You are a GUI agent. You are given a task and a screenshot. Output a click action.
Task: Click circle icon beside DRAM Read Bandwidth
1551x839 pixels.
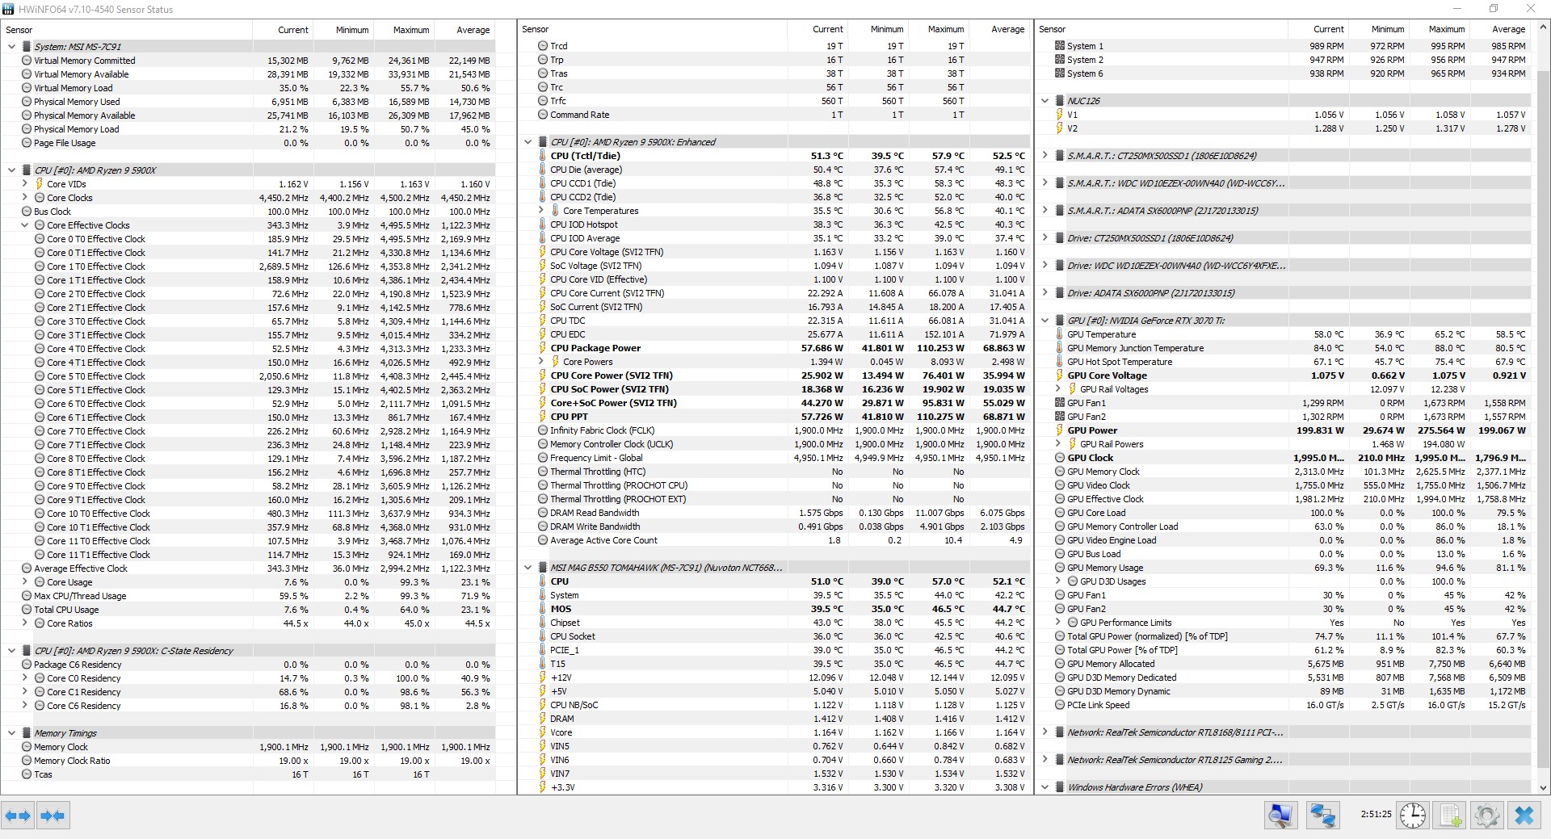tap(543, 513)
